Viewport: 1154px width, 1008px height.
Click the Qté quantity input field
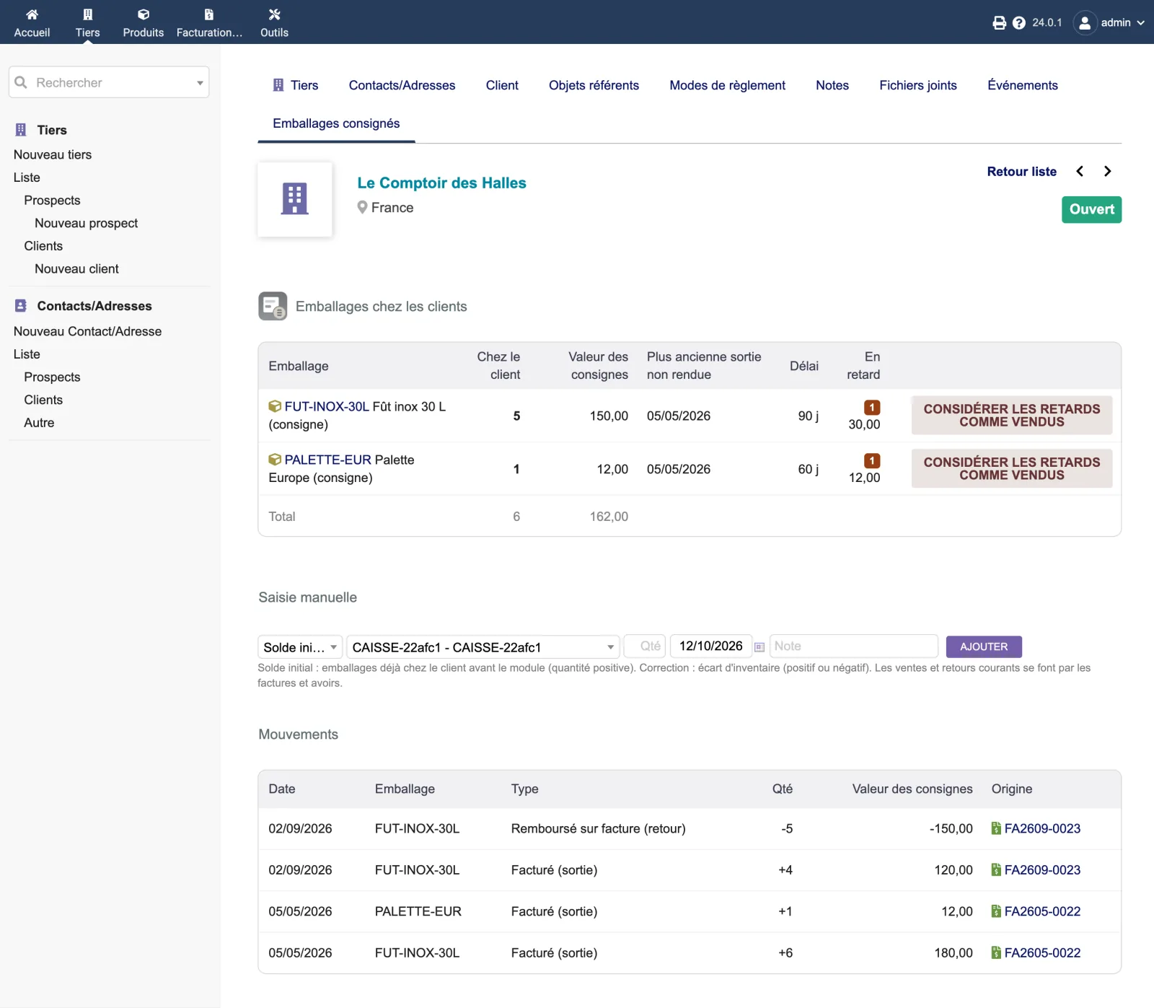point(645,647)
